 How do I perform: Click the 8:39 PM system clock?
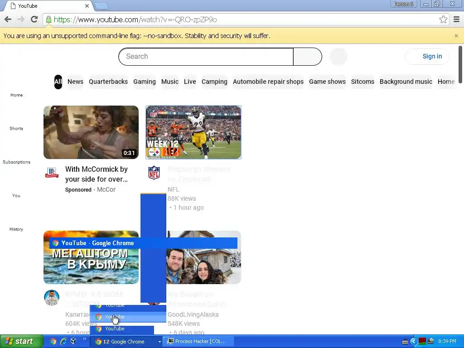[447, 342]
